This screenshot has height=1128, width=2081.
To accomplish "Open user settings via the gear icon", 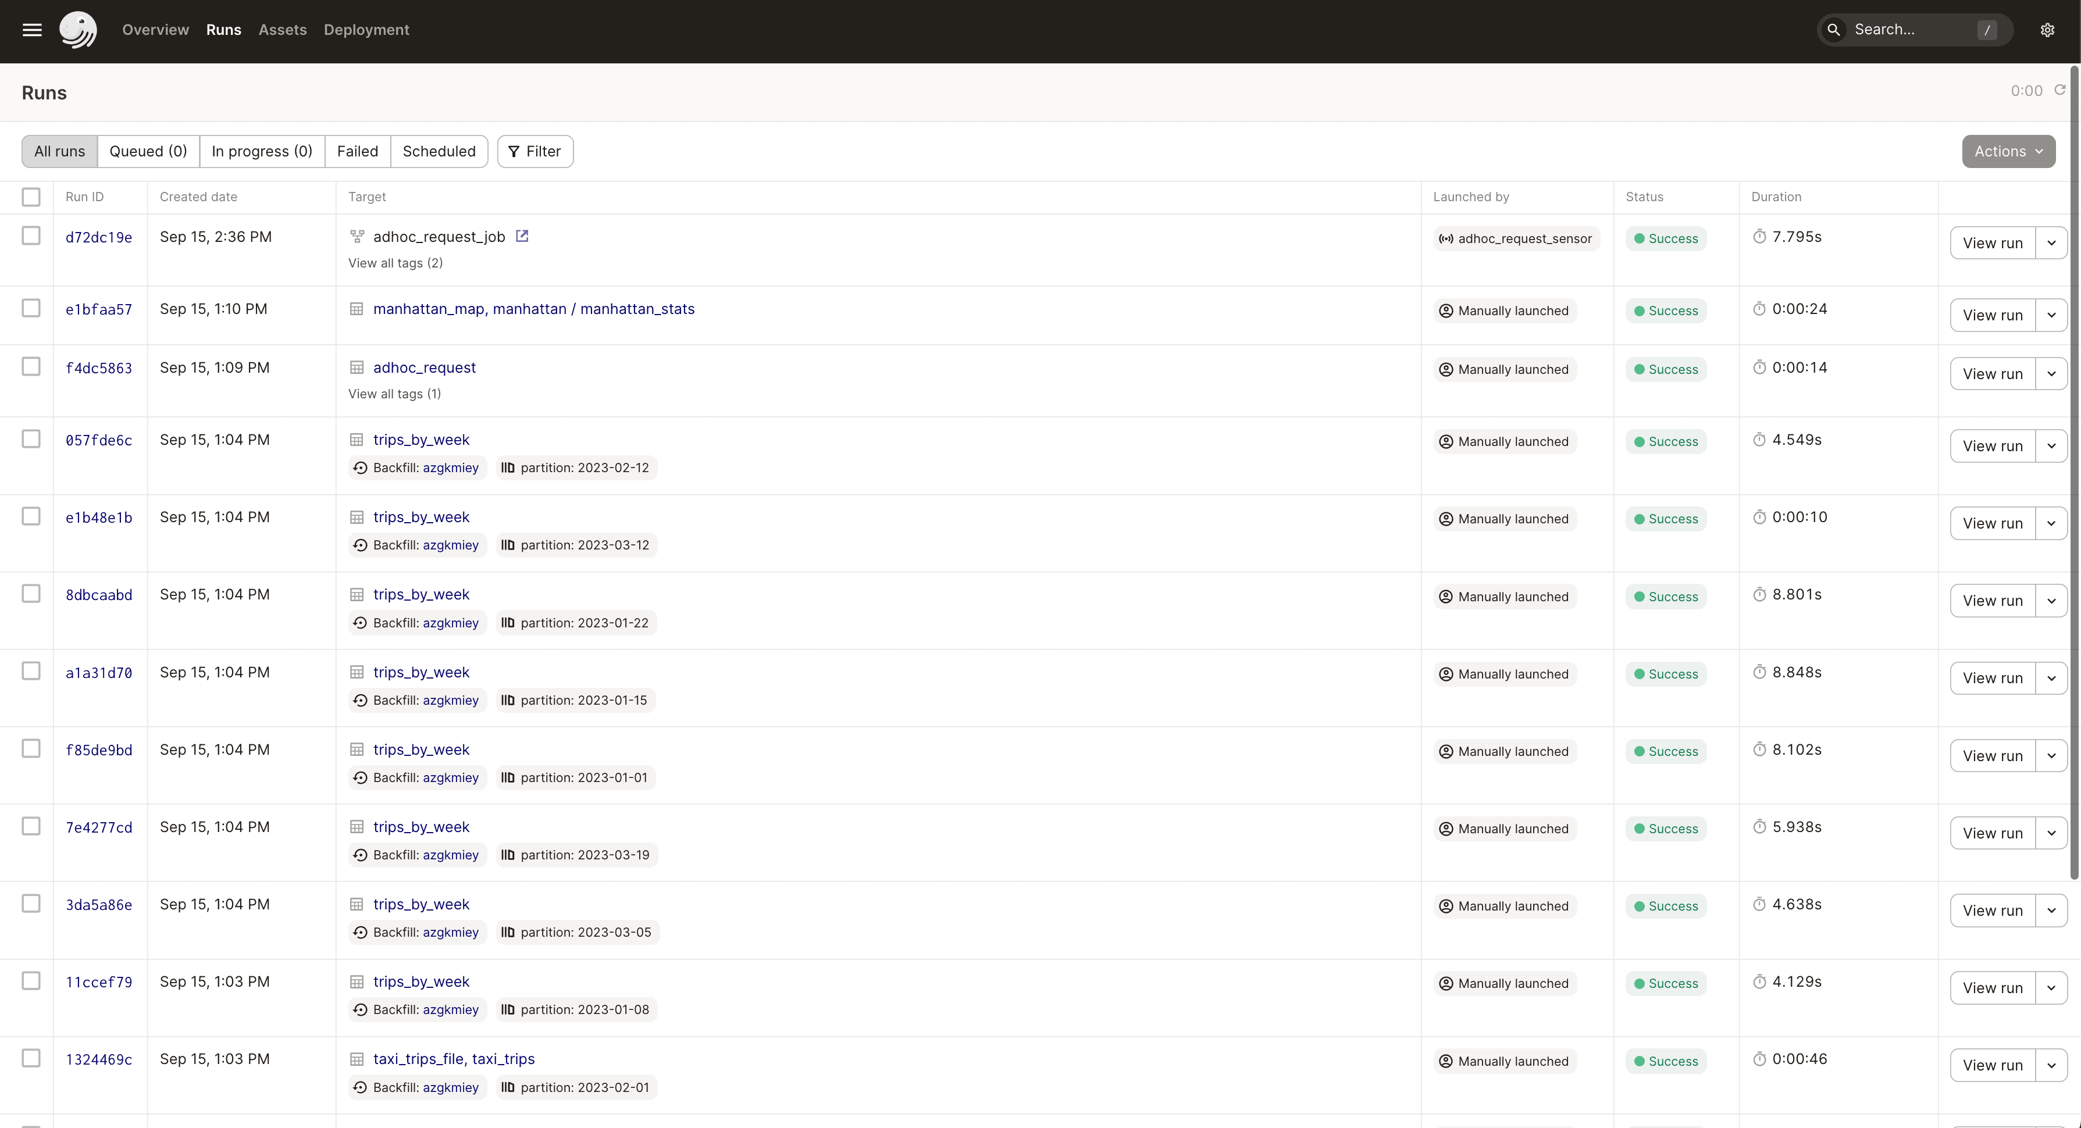I will [x=2047, y=30].
